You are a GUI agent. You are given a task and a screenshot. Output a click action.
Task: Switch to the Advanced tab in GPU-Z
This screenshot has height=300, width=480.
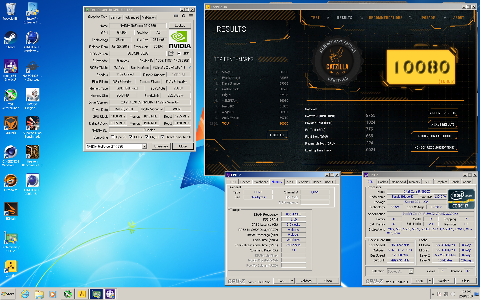click(x=132, y=17)
